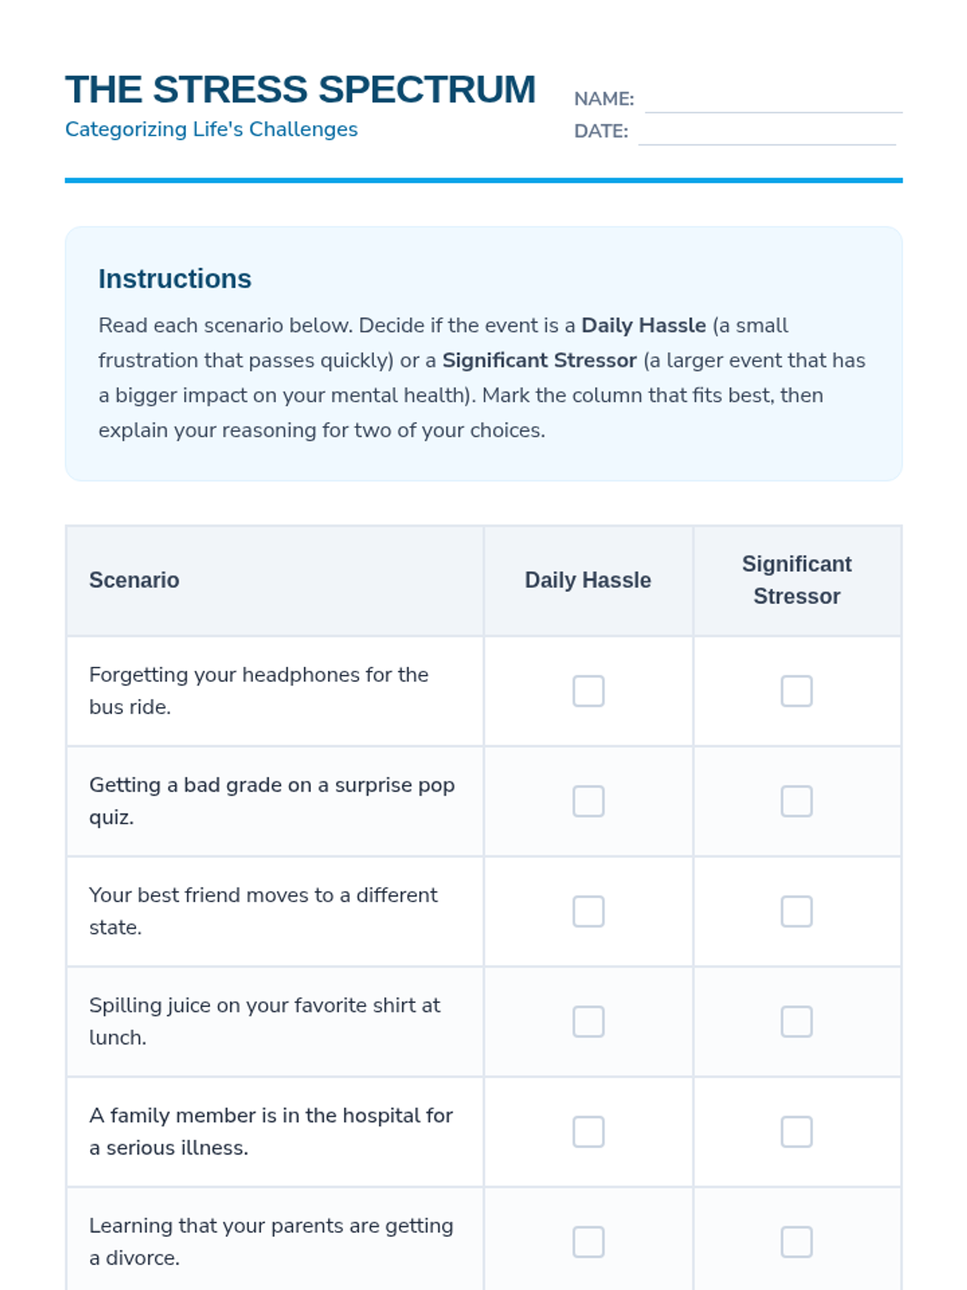Check Daily Hassle for family member hospitalized
This screenshot has height=1290, width=967.
click(x=588, y=1132)
